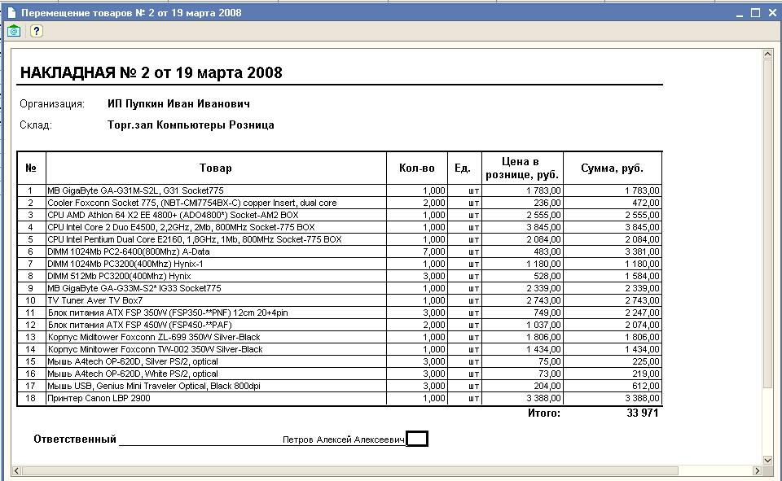Select row Мышь USB, Genius Mini Traveler
Viewport: 782px width, 481px height.
point(339,386)
